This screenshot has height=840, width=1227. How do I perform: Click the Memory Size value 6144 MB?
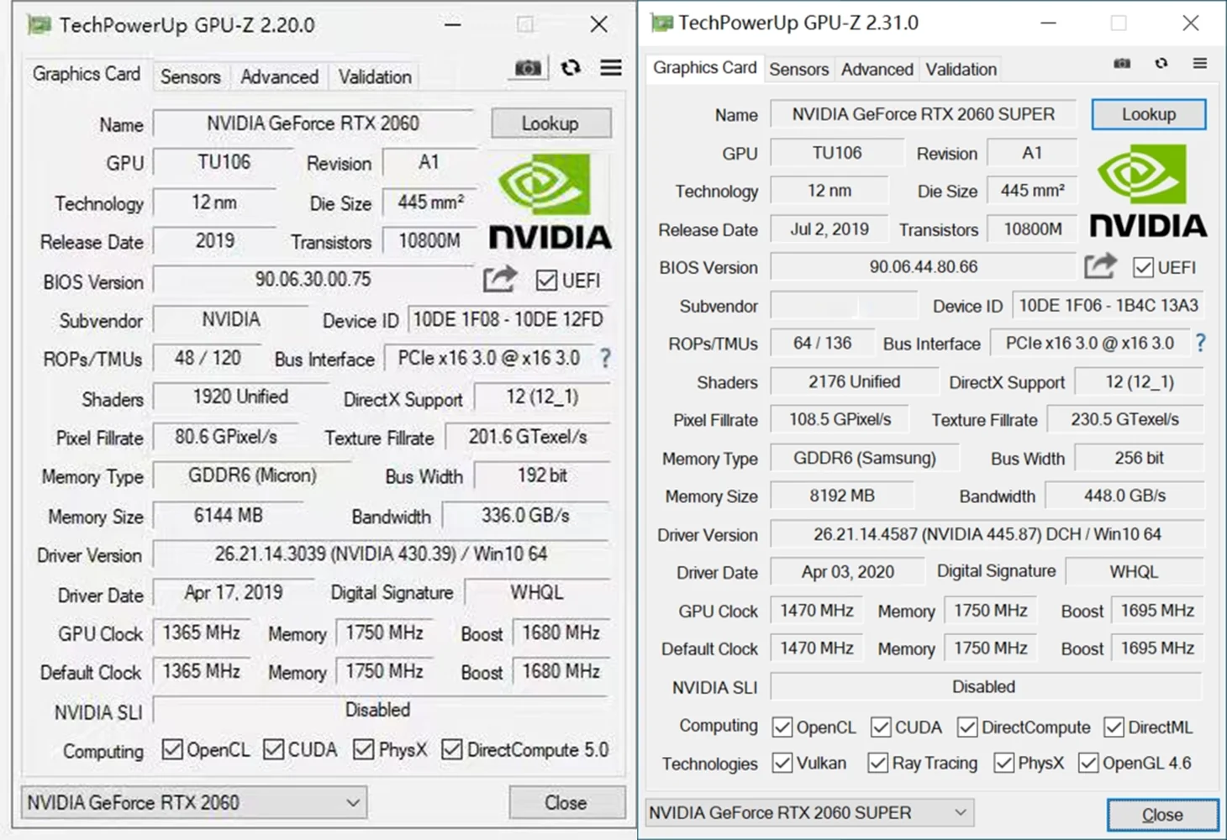229,515
